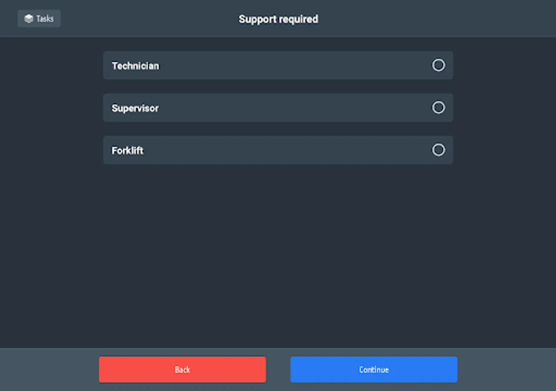The height and width of the screenshot is (391, 556).
Task: Request Supervisor support using its circle
Action: click(x=438, y=107)
